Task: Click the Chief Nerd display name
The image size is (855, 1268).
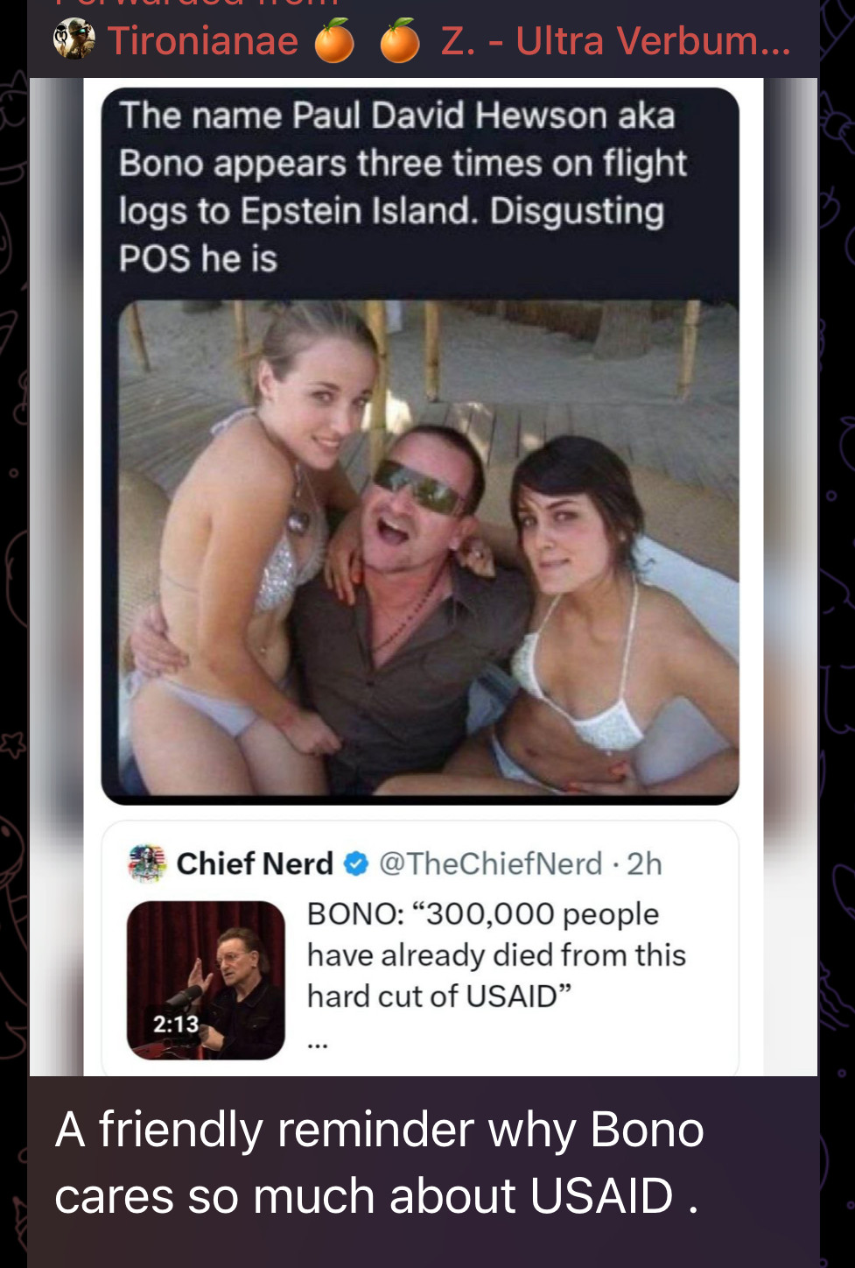Action: tap(255, 863)
